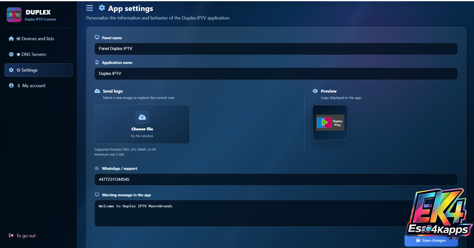Screen dimensions: 474x248
Task: Save changes to app settings
Action: (x=431, y=241)
